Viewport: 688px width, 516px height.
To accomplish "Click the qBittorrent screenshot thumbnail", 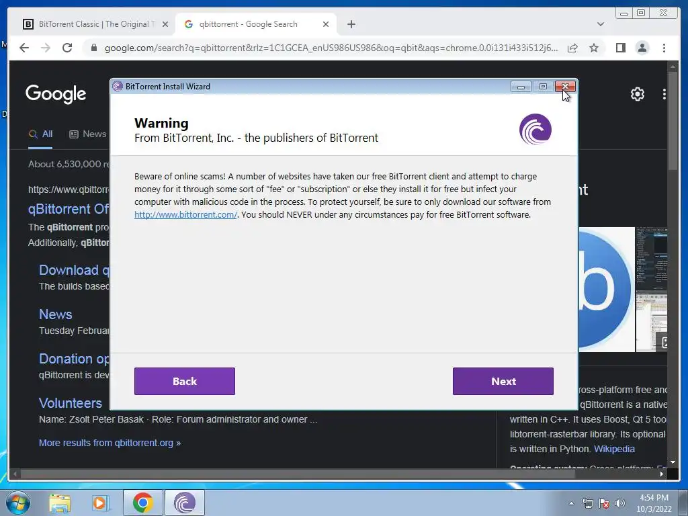I will click(652, 259).
